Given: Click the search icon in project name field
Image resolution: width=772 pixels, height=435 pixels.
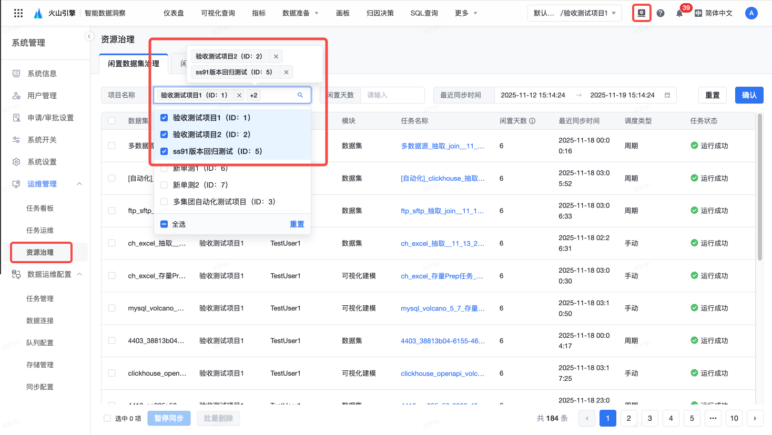Looking at the screenshot, I should (300, 95).
